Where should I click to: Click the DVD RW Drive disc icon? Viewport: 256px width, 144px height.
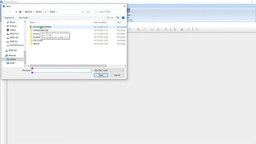pyautogui.click(x=8, y=45)
